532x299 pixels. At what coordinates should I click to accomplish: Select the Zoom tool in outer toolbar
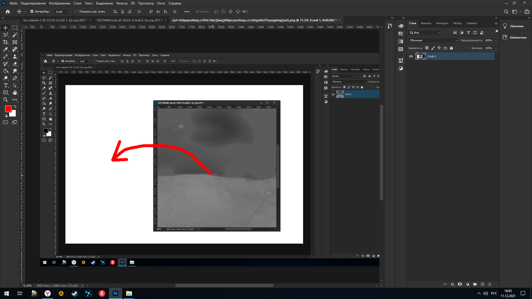(5, 100)
